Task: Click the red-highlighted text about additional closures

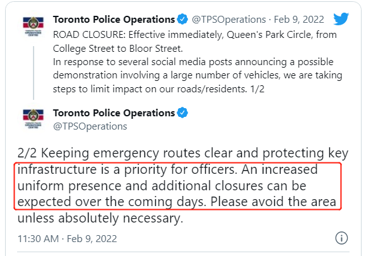Action: pos(178,186)
